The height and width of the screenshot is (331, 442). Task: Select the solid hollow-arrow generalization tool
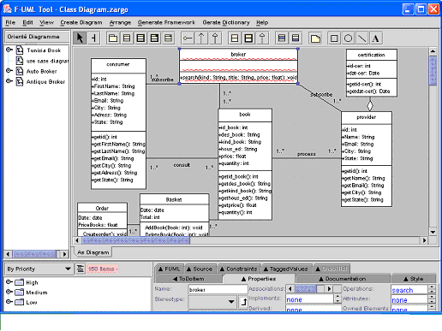click(215, 38)
